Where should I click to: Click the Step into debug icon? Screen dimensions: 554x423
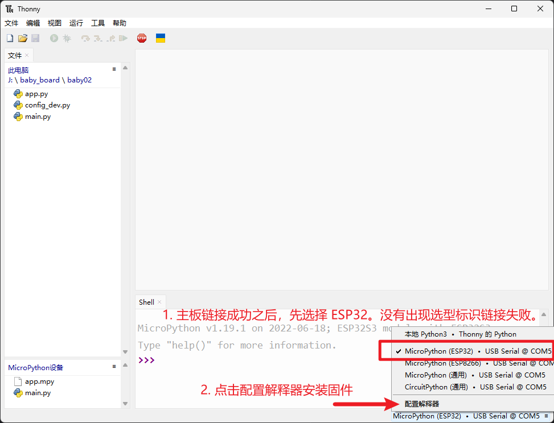(98, 38)
